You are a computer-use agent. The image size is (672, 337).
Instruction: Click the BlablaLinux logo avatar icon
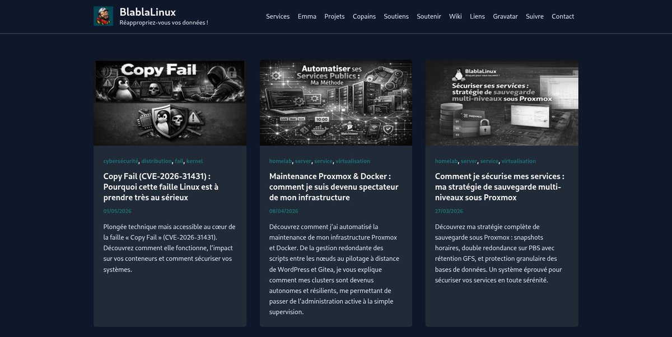(103, 16)
